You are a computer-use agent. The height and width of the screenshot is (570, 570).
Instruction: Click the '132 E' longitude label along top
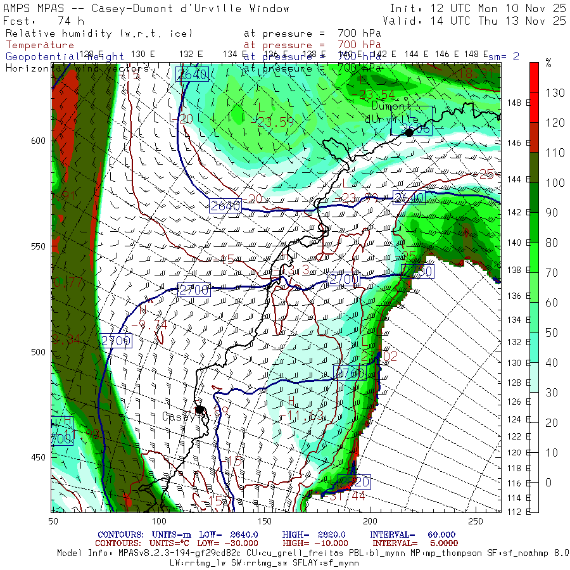point(191,54)
